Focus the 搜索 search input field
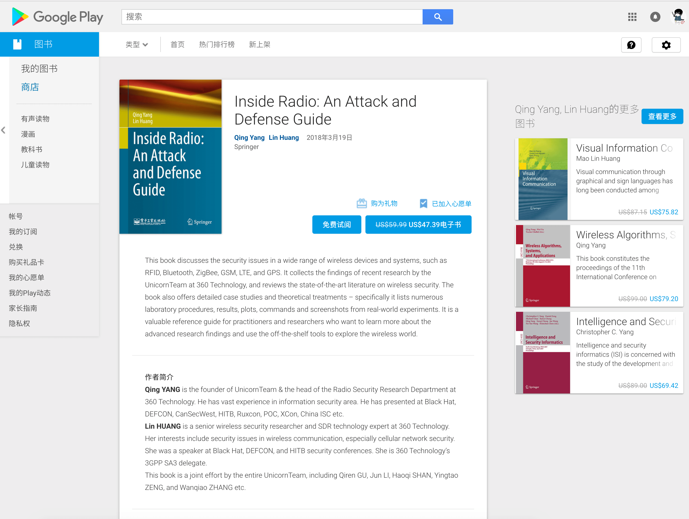 click(272, 17)
